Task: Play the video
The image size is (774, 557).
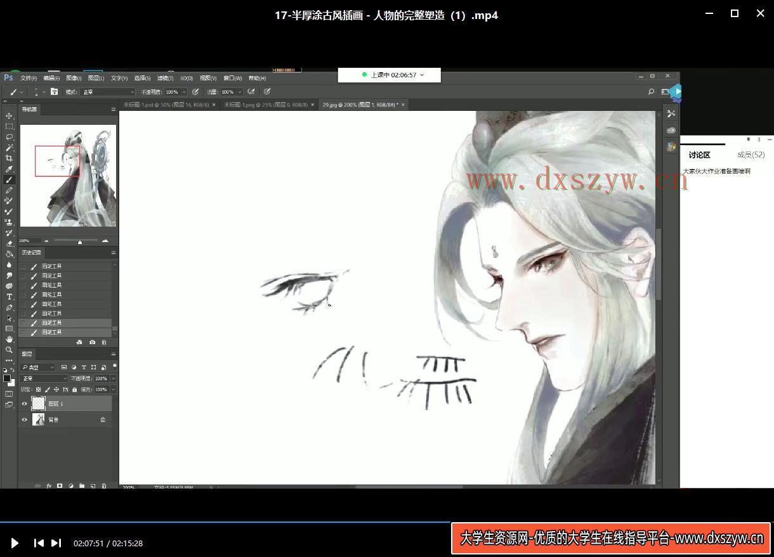Action: pyautogui.click(x=15, y=543)
